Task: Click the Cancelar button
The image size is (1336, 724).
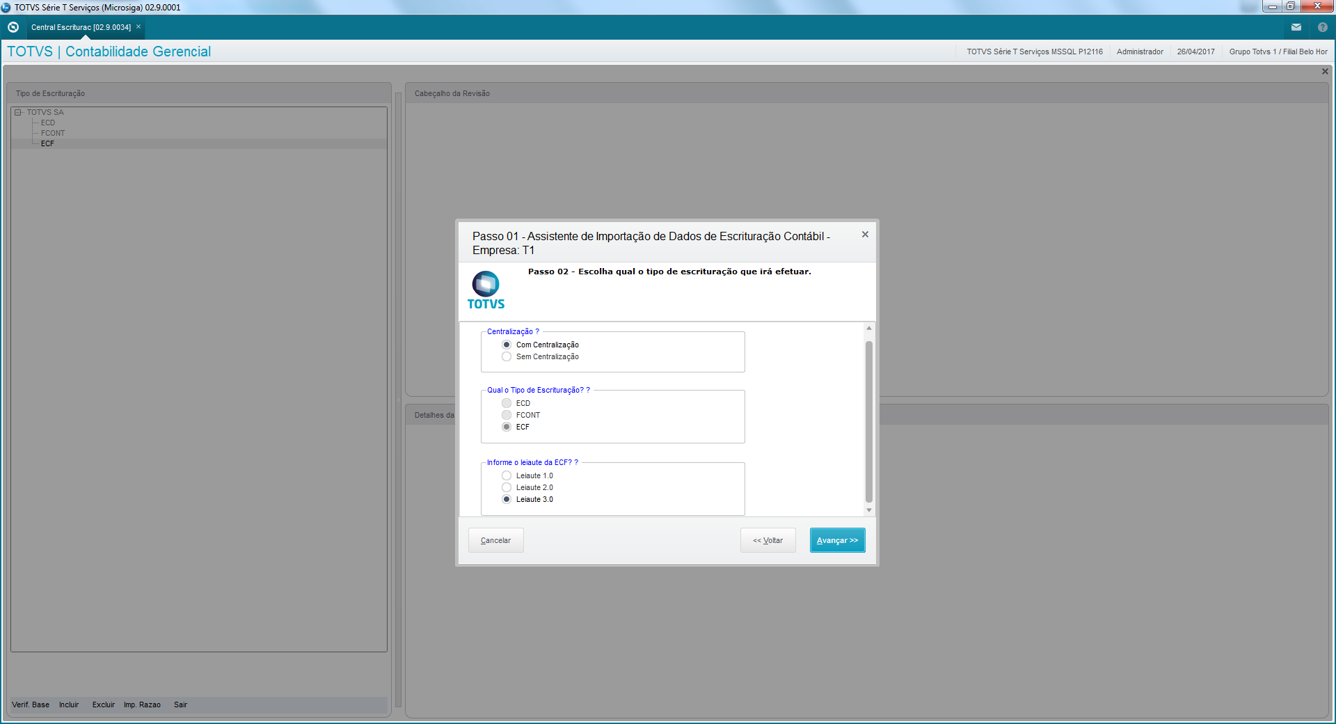Action: 495,540
